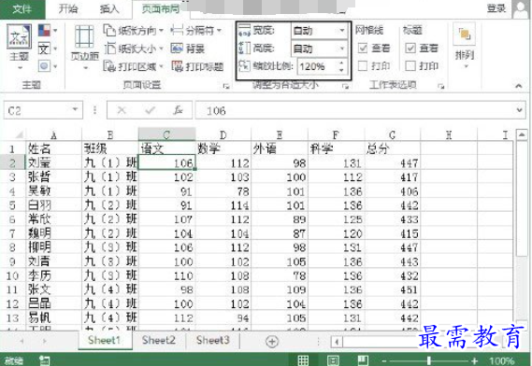
Task: Click Print Titles (打印标题) button
Action: click(x=197, y=66)
